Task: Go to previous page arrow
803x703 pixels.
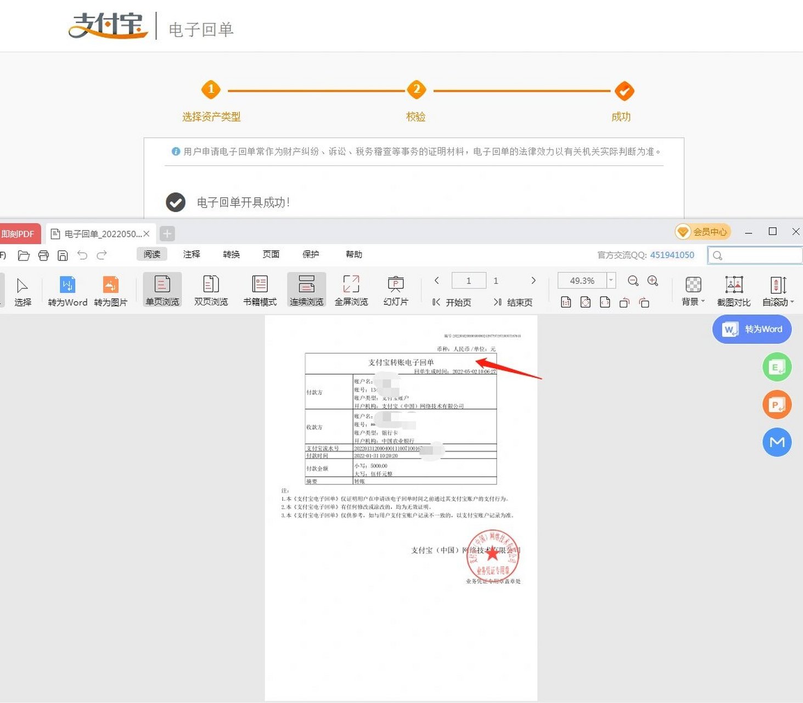Action: click(437, 281)
